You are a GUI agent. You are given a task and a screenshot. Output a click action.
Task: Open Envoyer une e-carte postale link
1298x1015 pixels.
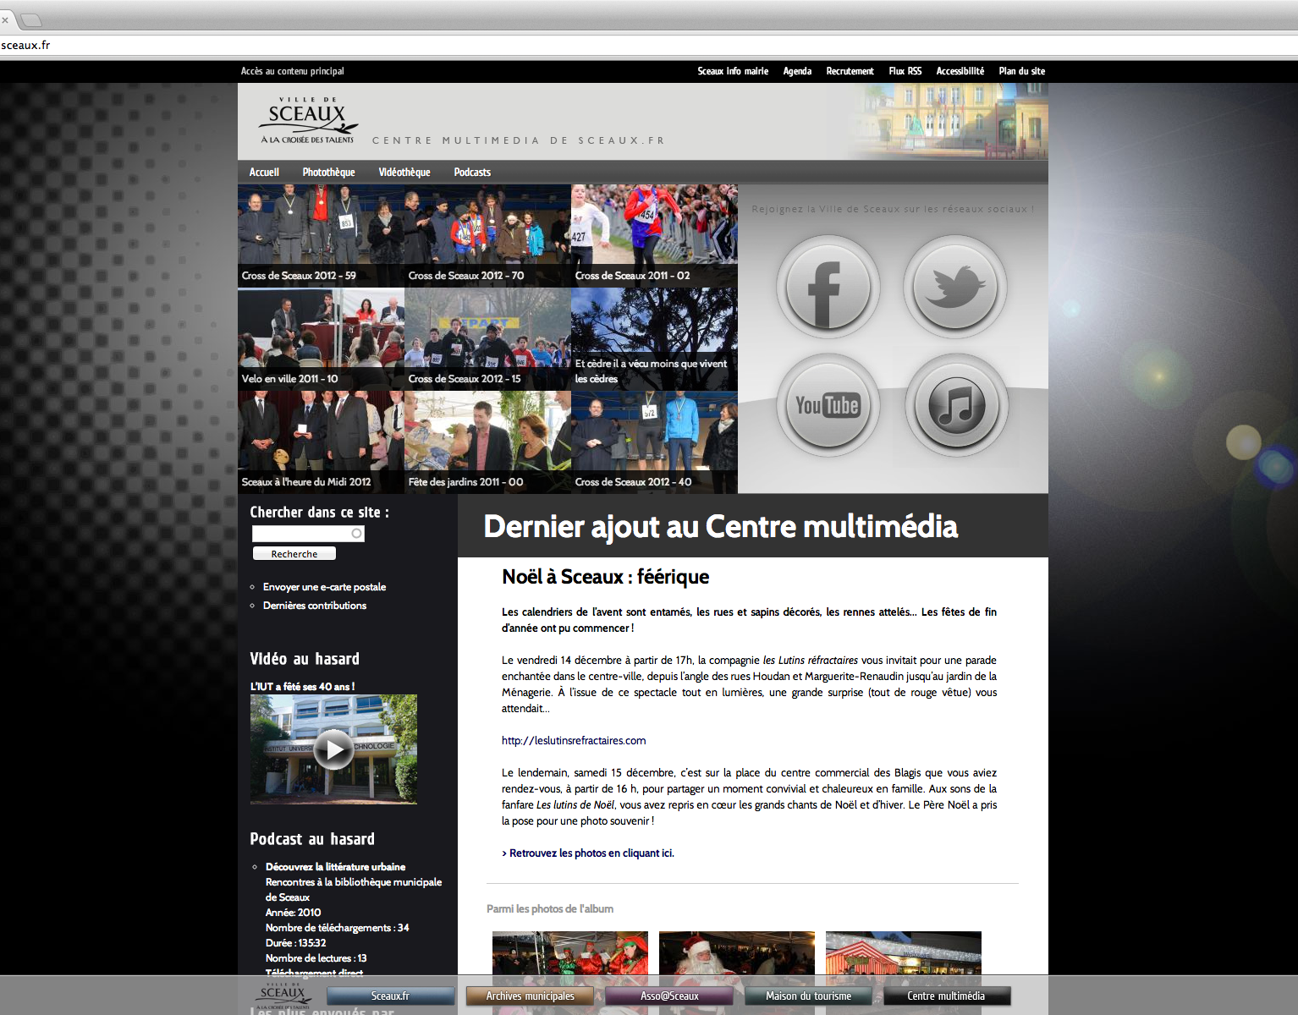point(324,587)
